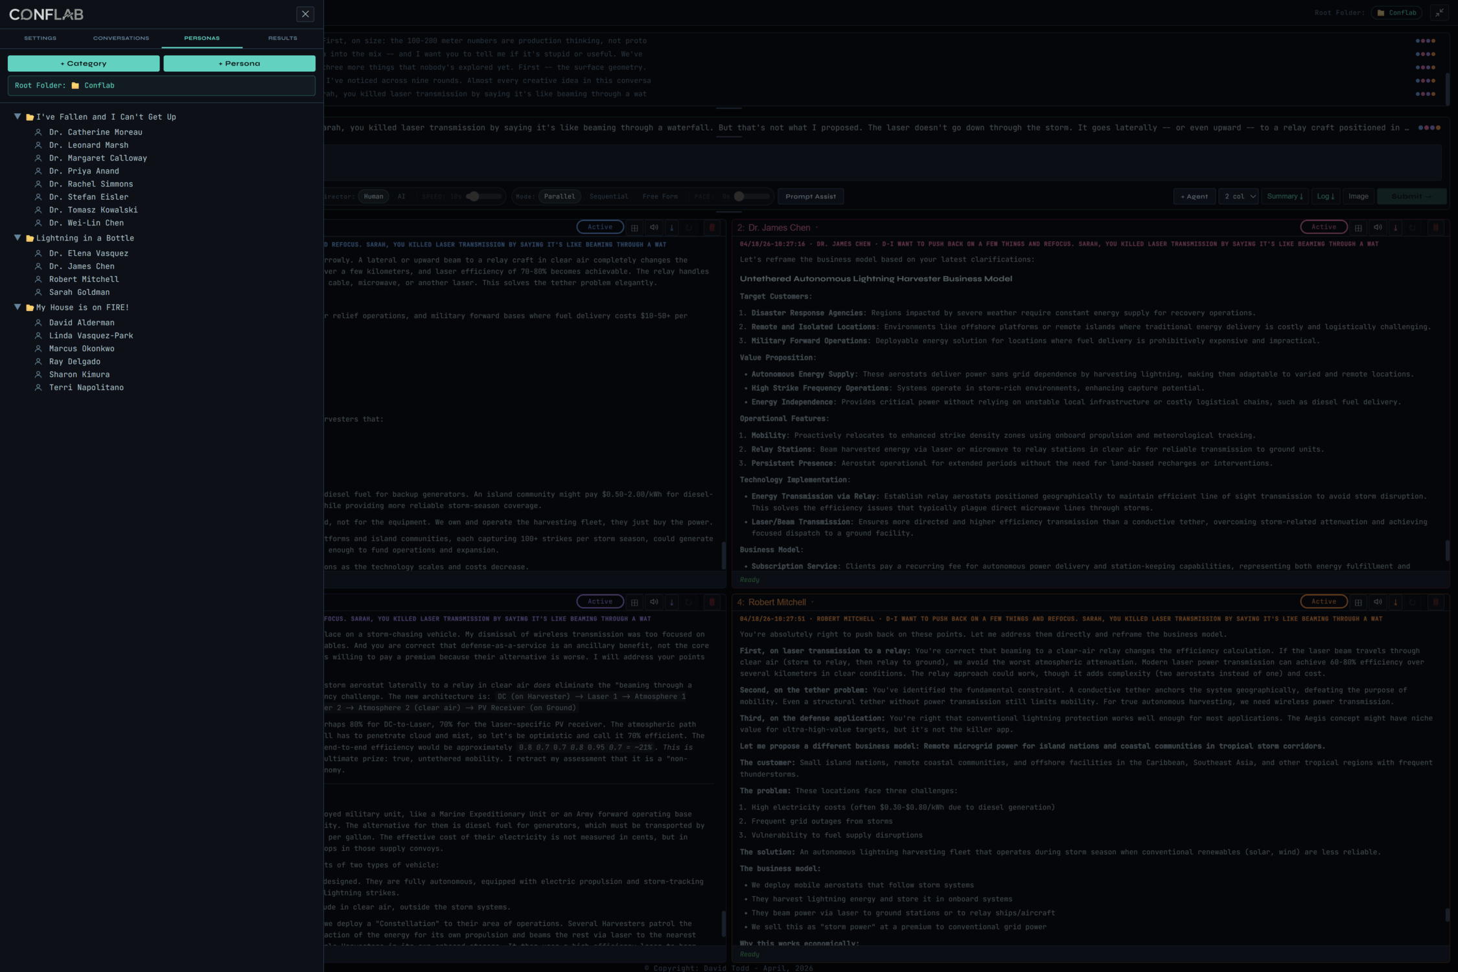Collapse the I've Fallen and I Can't Get Up category
The image size is (1458, 972).
pyautogui.click(x=17, y=117)
